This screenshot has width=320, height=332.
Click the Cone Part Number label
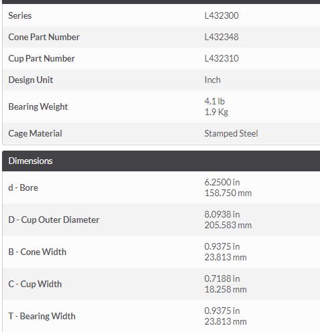click(x=44, y=37)
